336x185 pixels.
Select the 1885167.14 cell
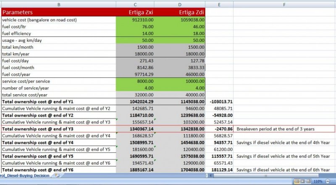[135, 170]
